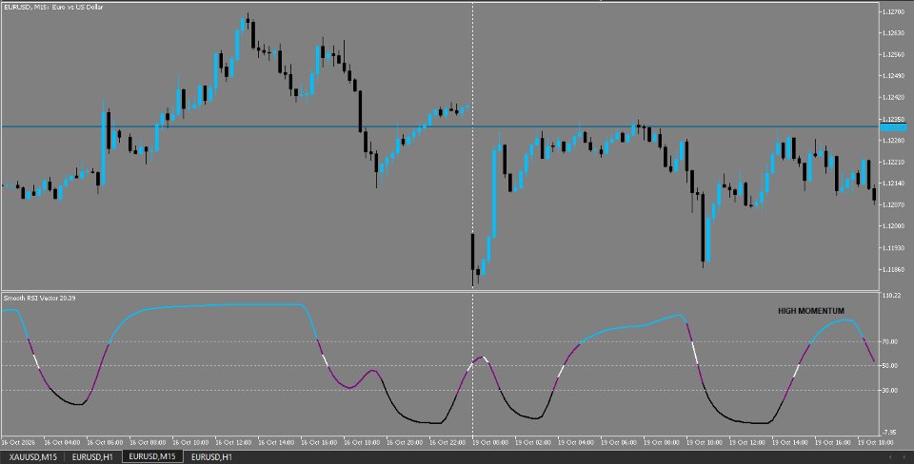Click the 1.12000 price axis label
914x464 pixels.
click(894, 226)
